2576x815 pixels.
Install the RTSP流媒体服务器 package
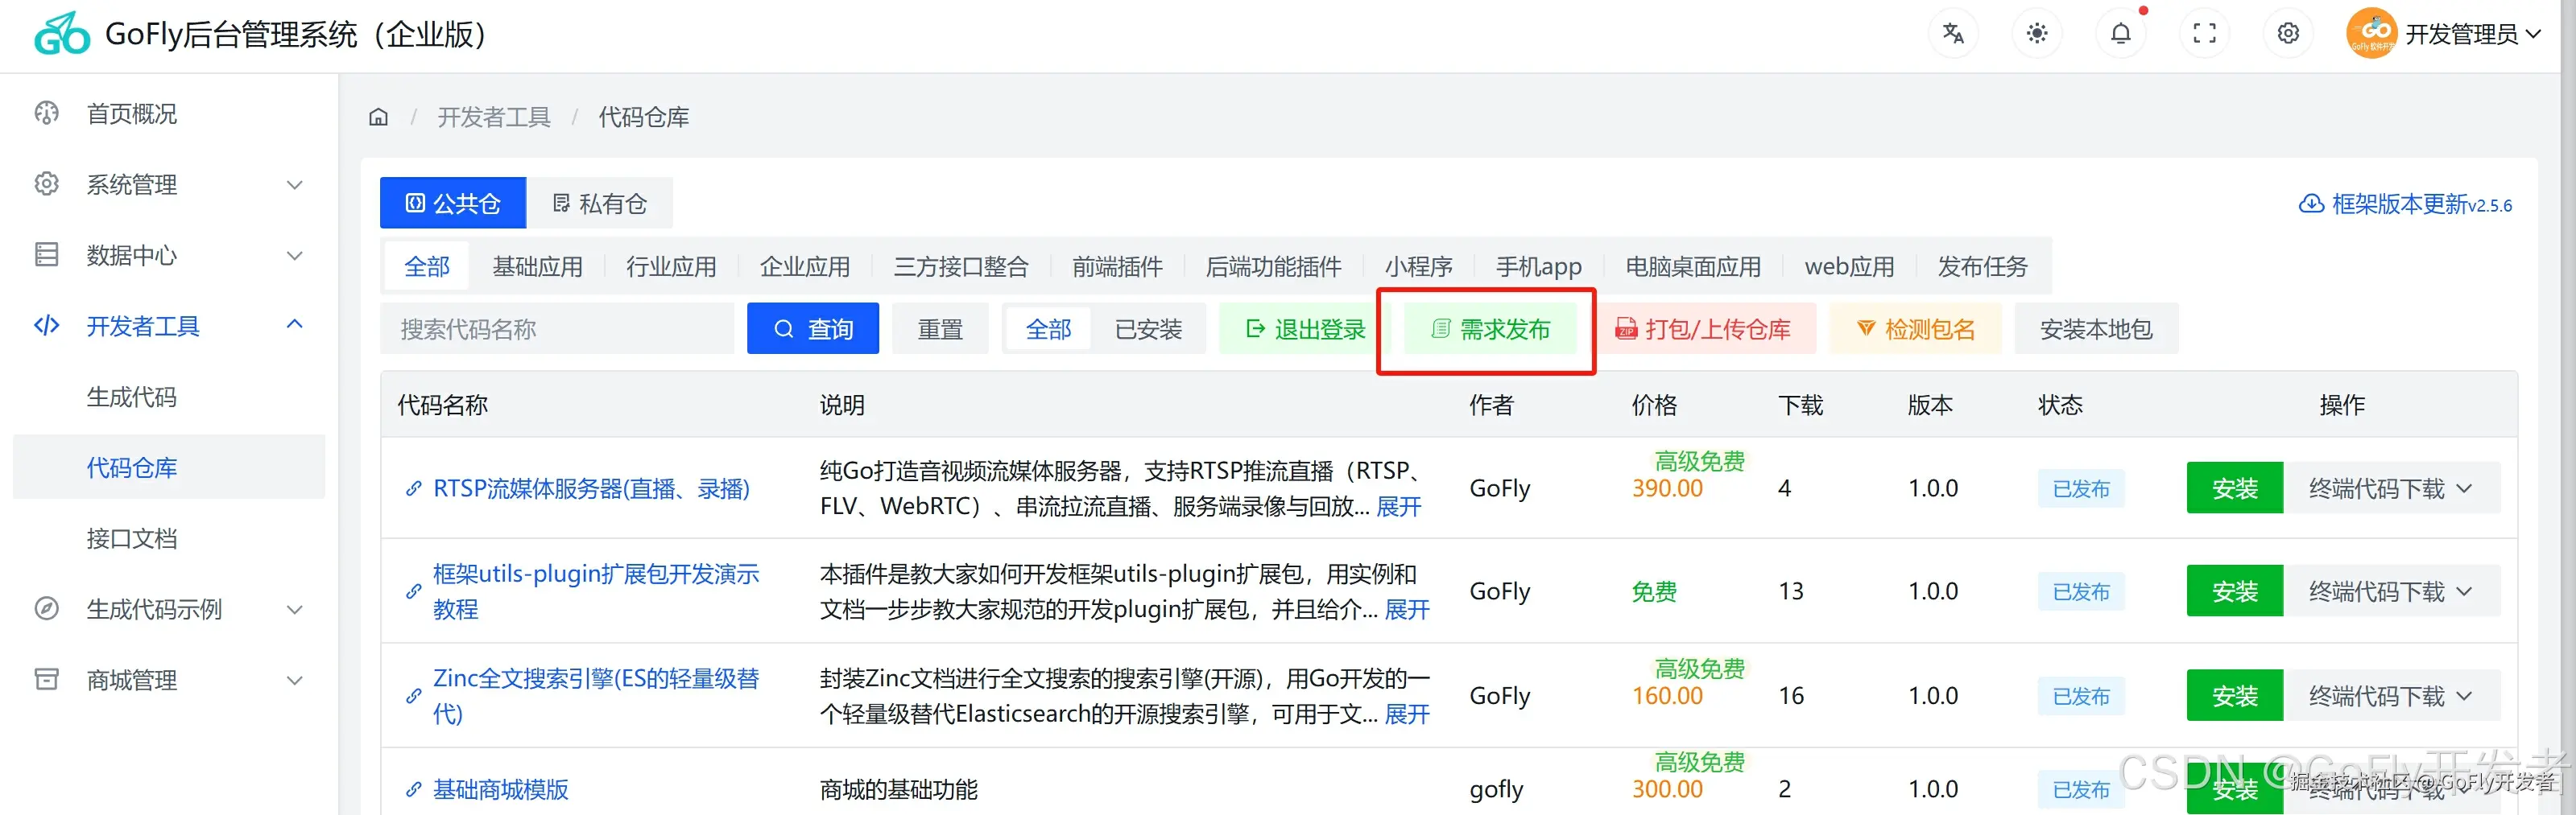(2234, 488)
